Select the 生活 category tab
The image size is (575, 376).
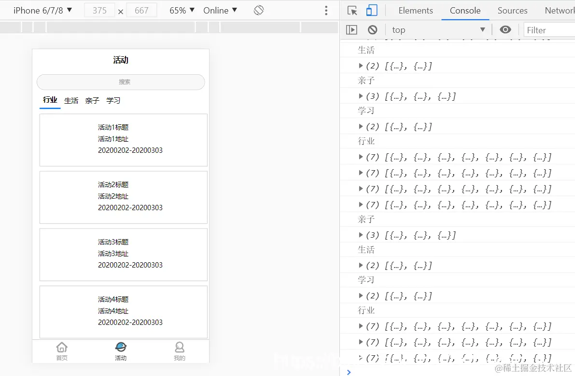71,100
